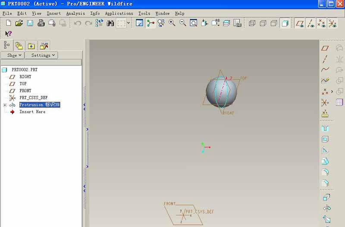Select FRONT datum plane in model tree
345x227 pixels.
(25, 91)
